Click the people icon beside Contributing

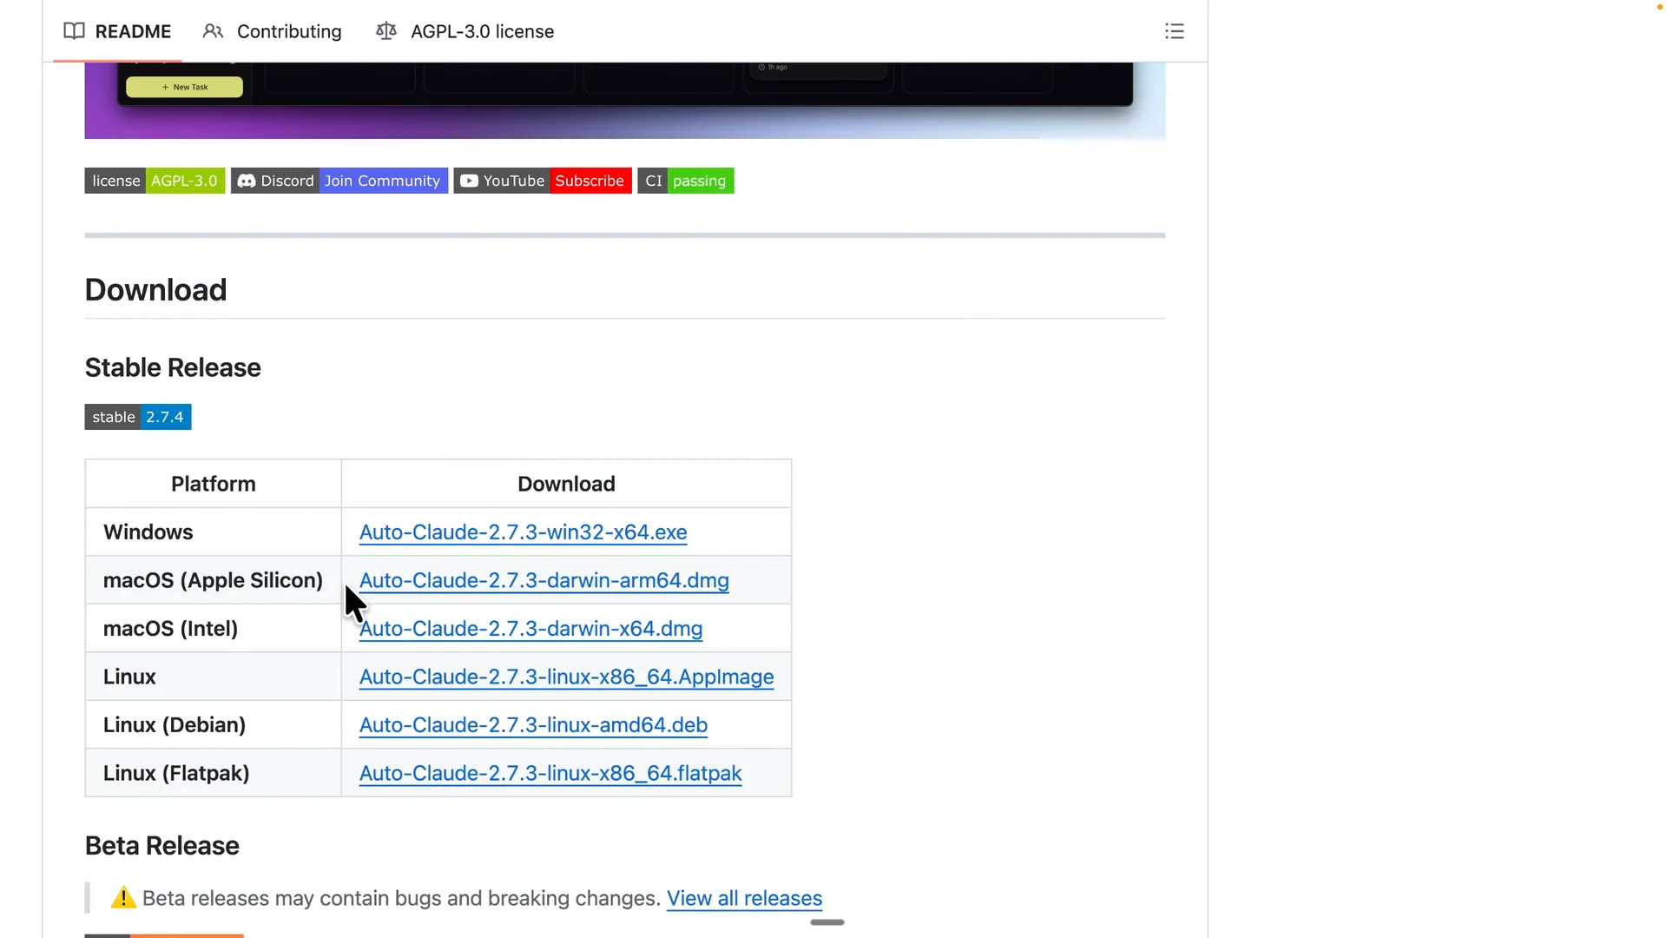[213, 31]
